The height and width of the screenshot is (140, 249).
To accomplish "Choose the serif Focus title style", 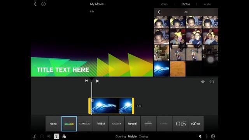I will coord(180,124).
